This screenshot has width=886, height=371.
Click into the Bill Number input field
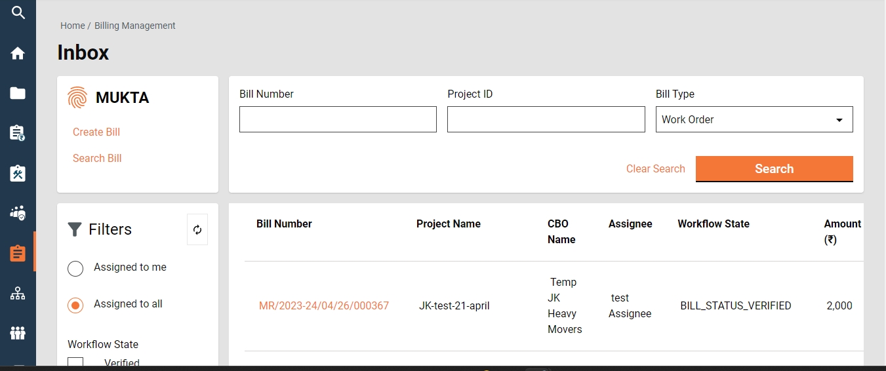tap(338, 120)
